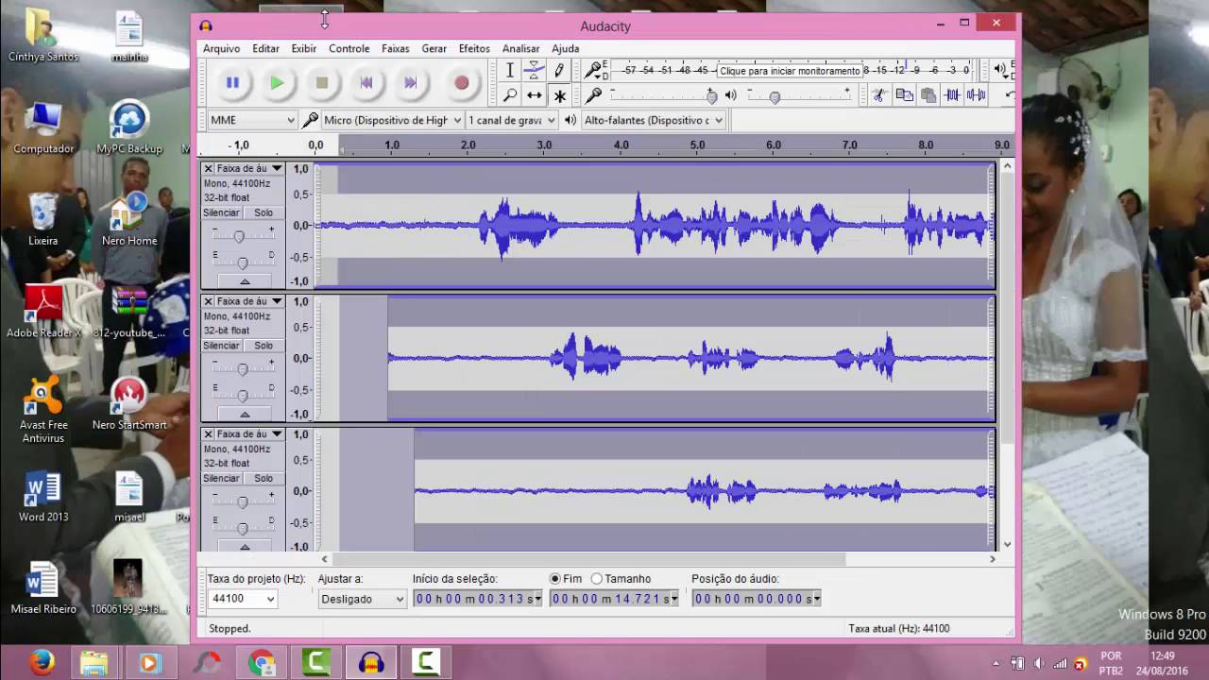Click the Stop button in transport toolbar
The height and width of the screenshot is (680, 1209).
tap(322, 83)
